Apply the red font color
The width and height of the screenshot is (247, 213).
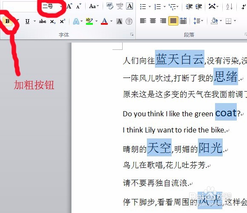[104, 21]
